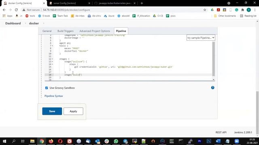Click the Not secure warning icon

tap(24, 10)
